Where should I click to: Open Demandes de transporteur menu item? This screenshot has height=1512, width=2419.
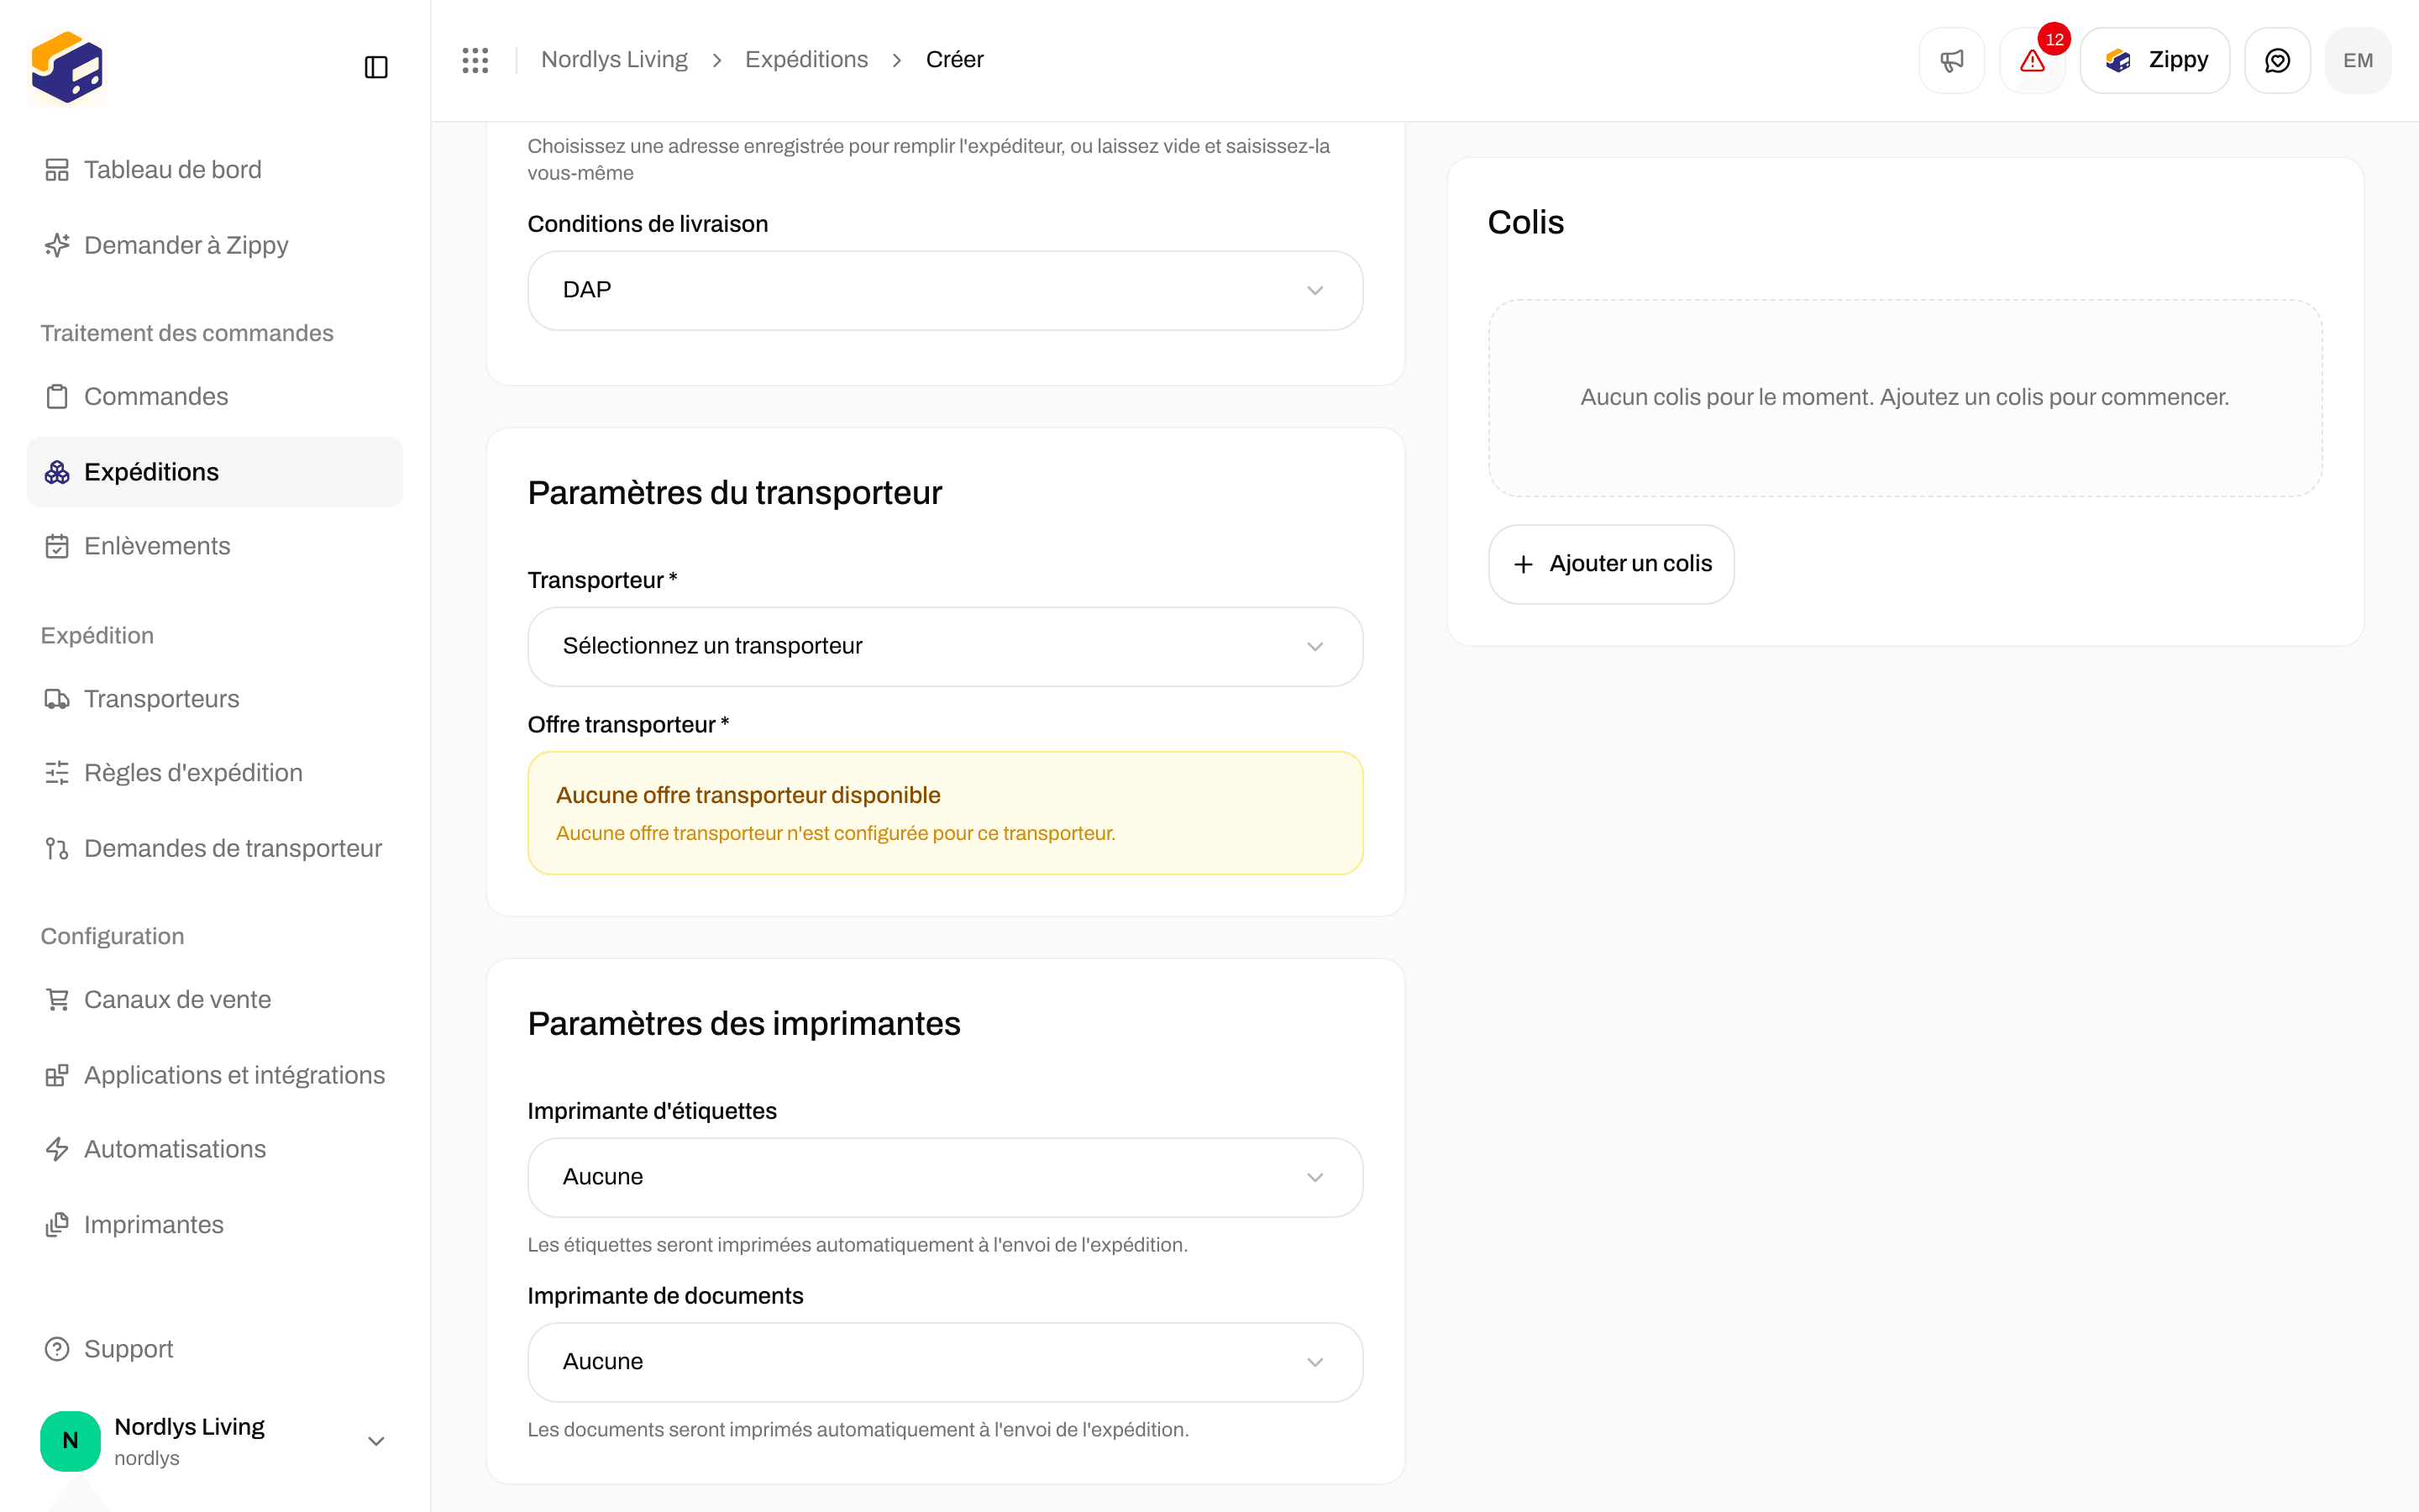(x=214, y=848)
